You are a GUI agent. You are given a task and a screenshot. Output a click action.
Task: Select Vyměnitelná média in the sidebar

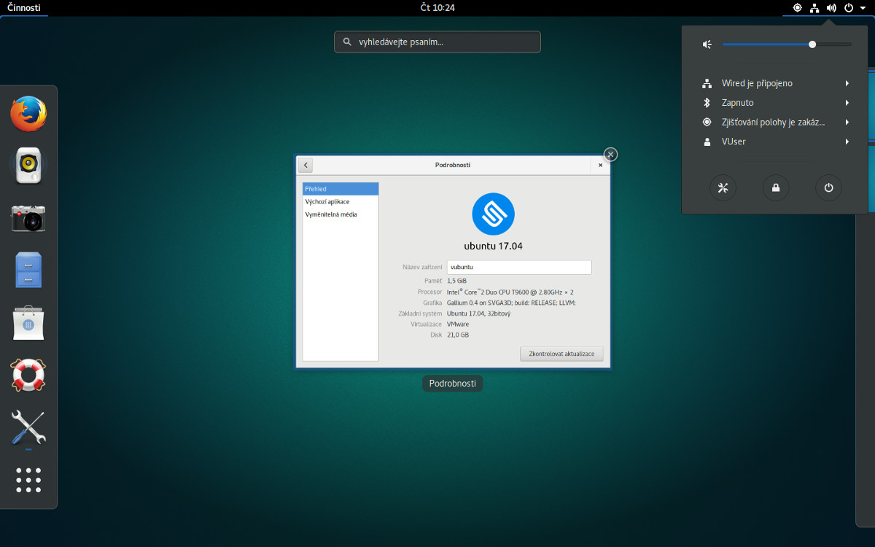[x=341, y=214]
